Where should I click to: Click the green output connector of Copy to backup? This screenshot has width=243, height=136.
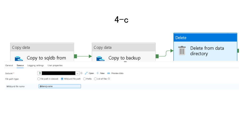pos(157,56)
